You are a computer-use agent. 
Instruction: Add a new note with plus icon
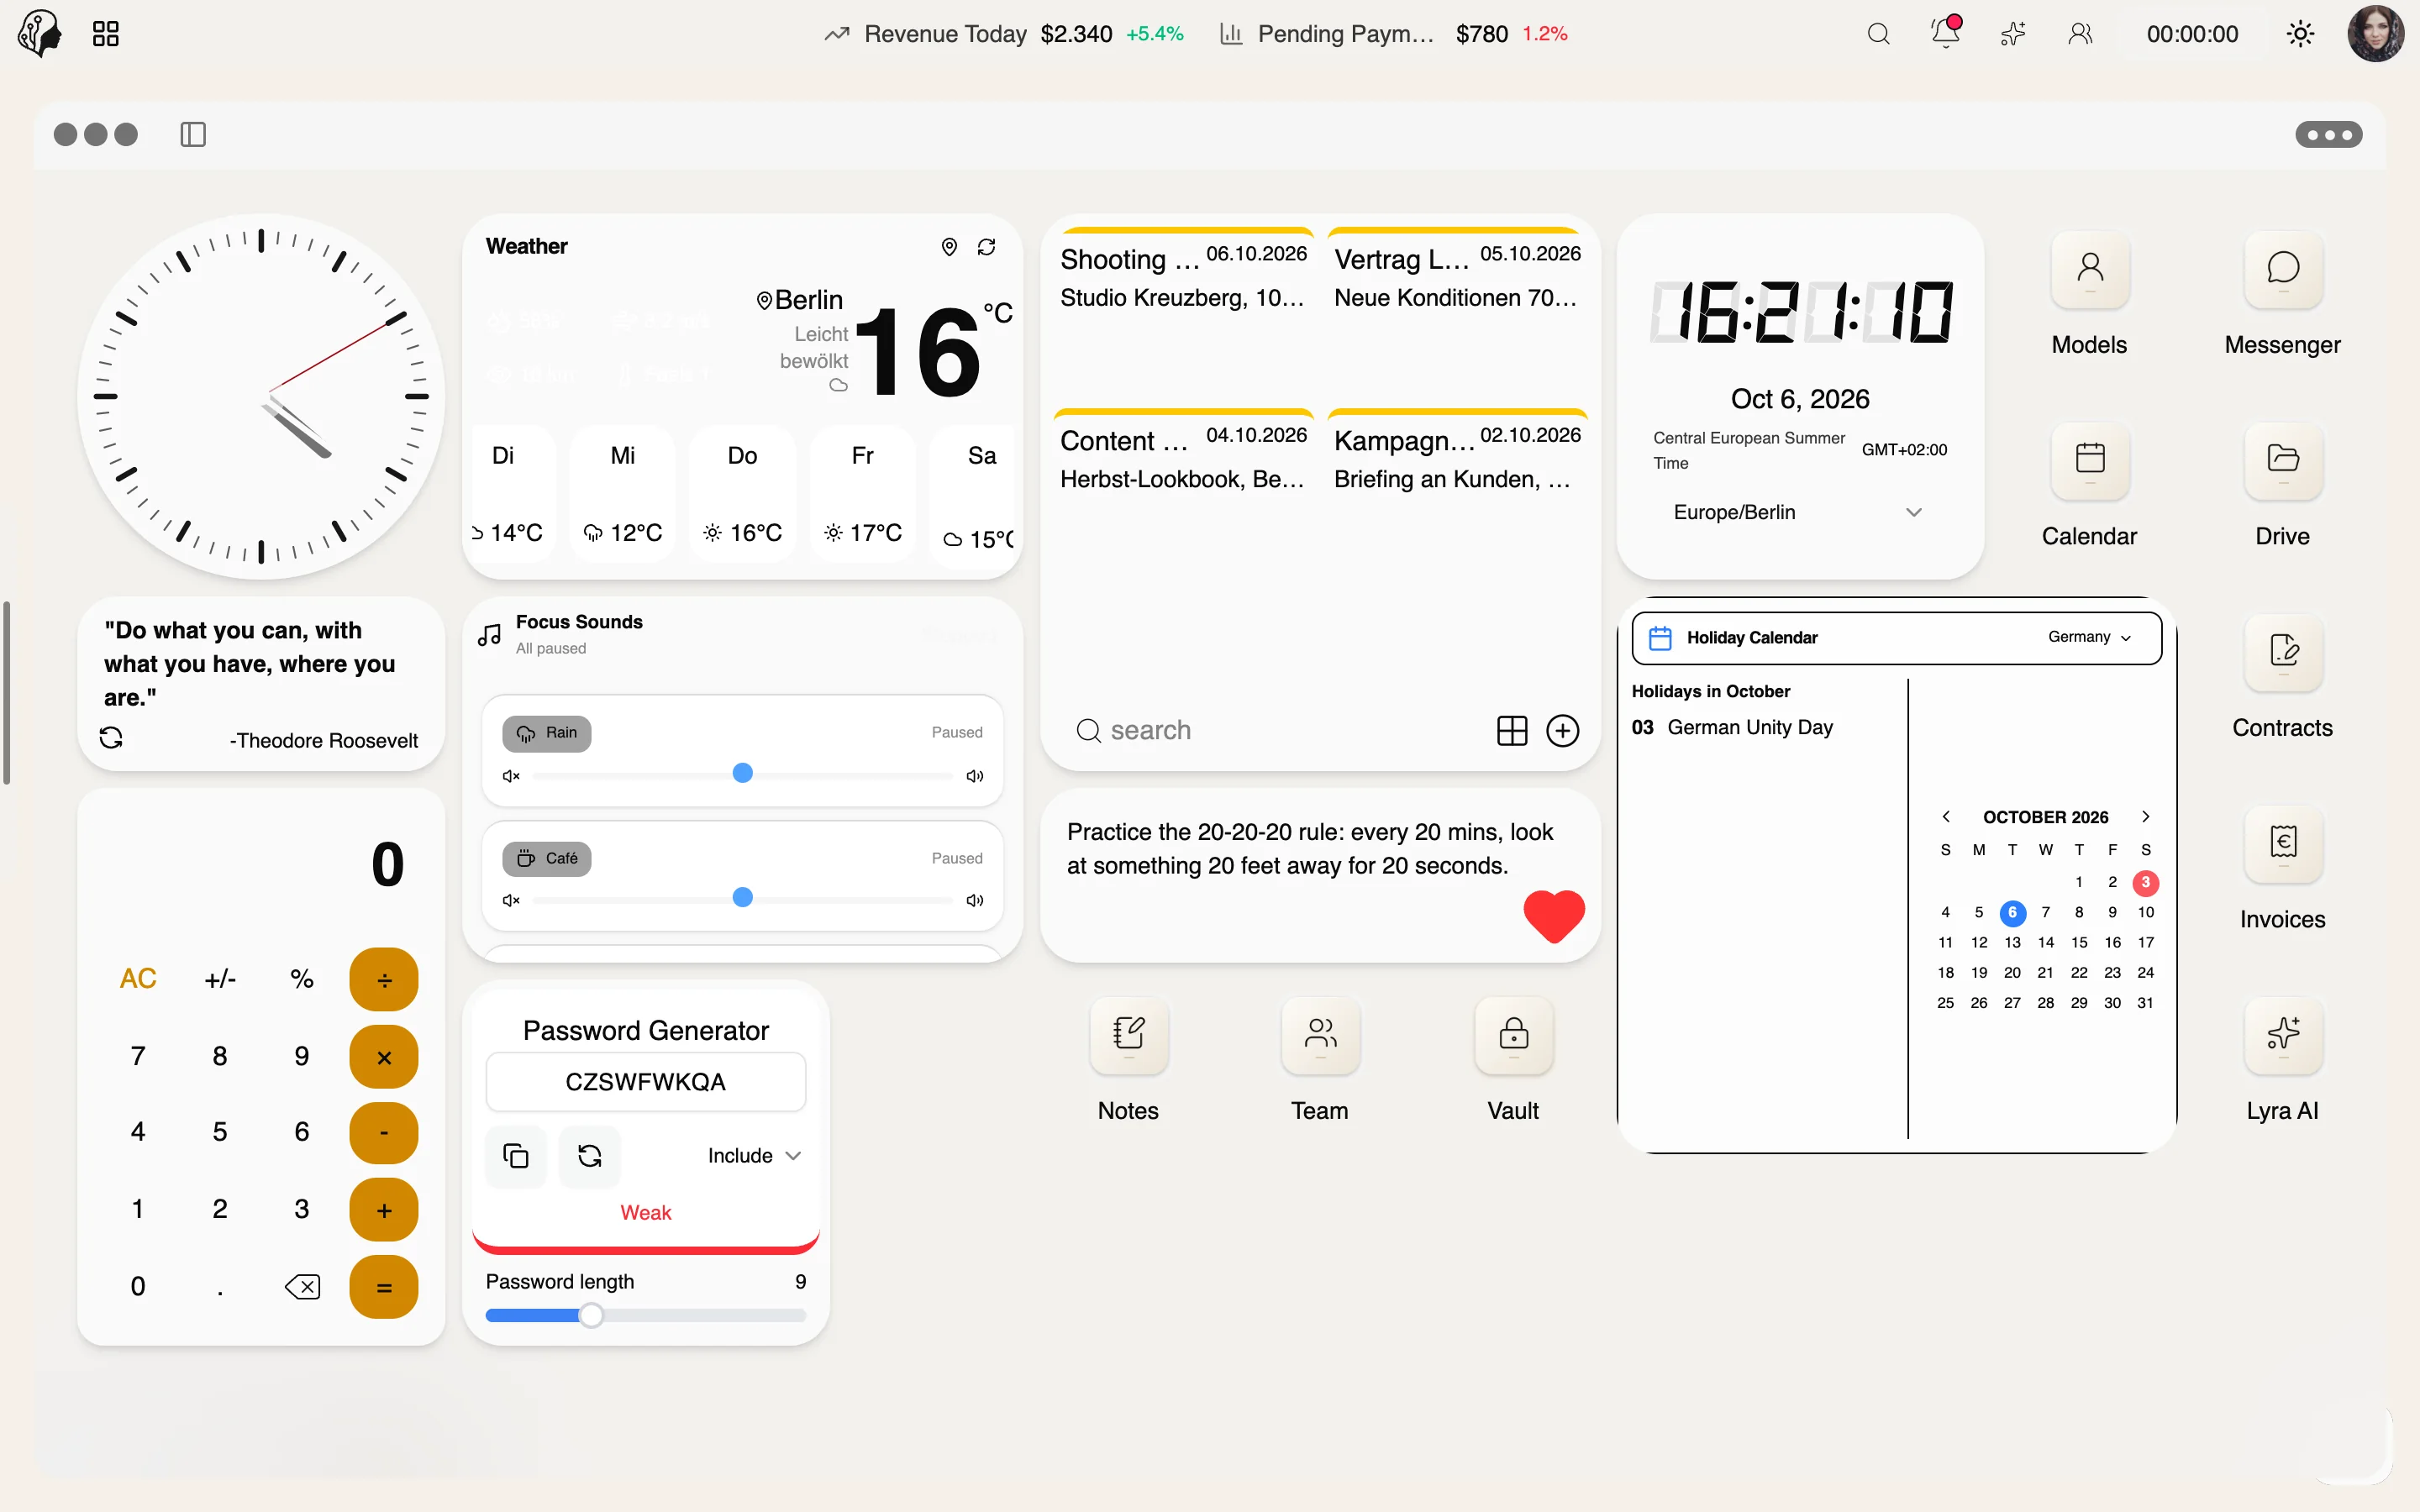click(x=1562, y=731)
